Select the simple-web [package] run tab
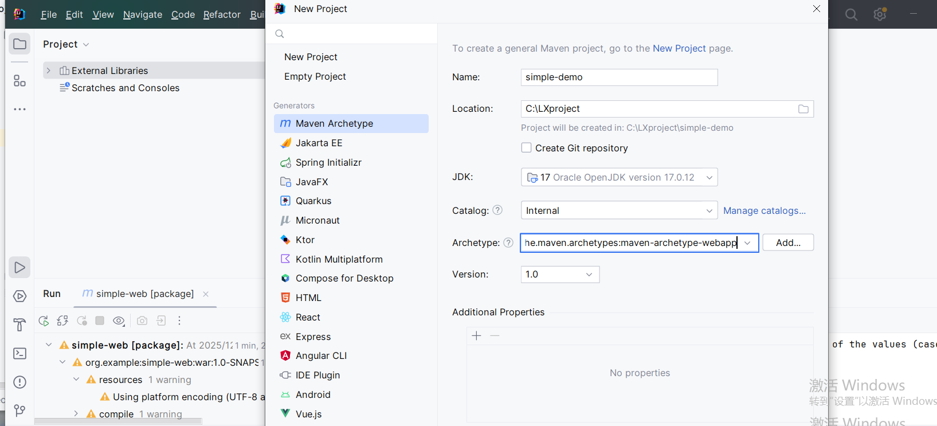The width and height of the screenshot is (937, 426). 144,294
